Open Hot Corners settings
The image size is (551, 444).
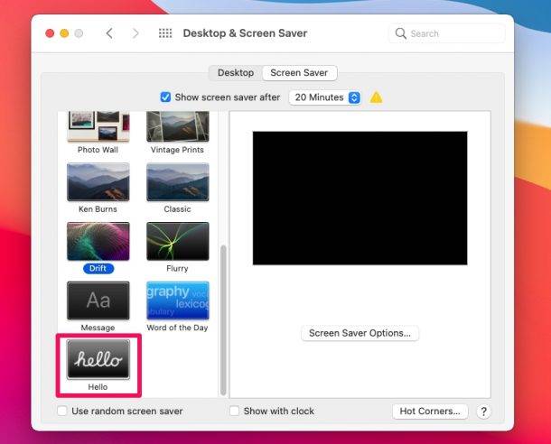tap(430, 412)
